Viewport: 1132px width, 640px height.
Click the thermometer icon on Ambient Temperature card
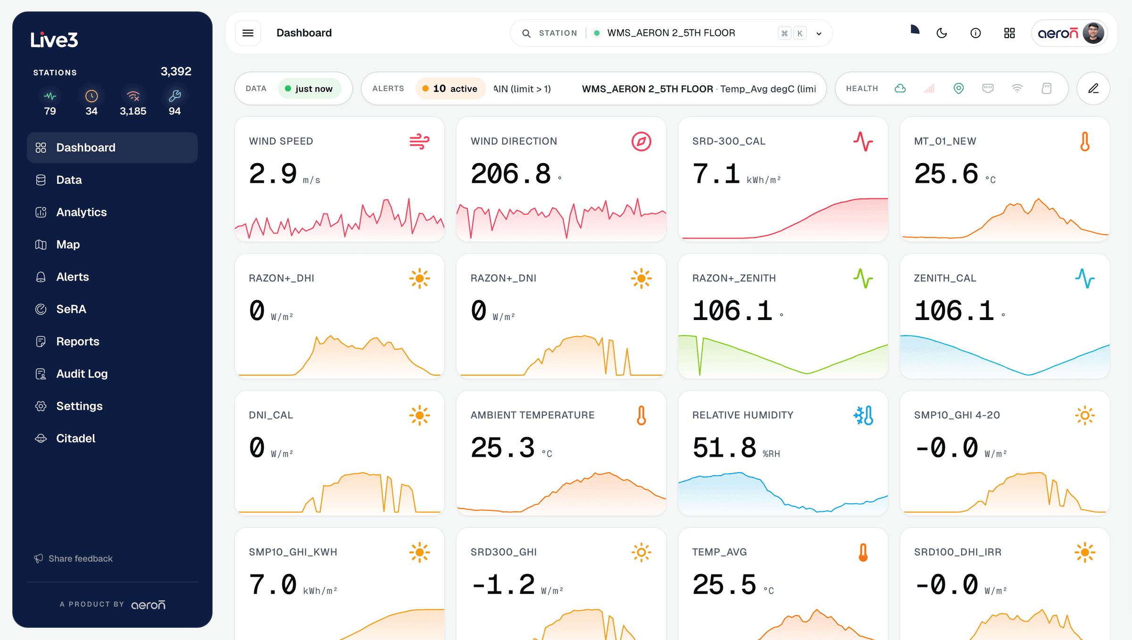coord(641,416)
